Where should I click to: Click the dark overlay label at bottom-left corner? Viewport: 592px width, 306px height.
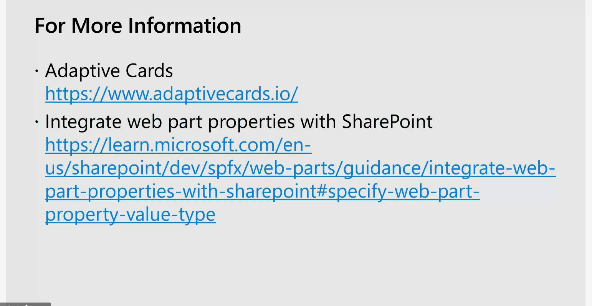click(25, 304)
